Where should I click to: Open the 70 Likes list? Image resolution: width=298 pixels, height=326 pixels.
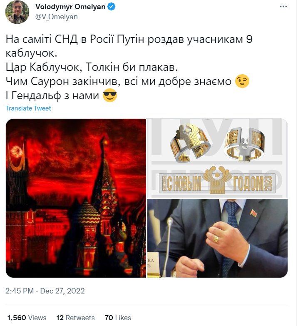[118, 318]
